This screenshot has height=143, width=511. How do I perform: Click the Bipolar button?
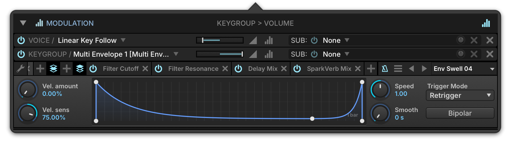(460, 113)
